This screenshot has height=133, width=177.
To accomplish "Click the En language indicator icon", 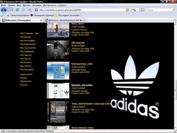I will click(x=134, y=10).
